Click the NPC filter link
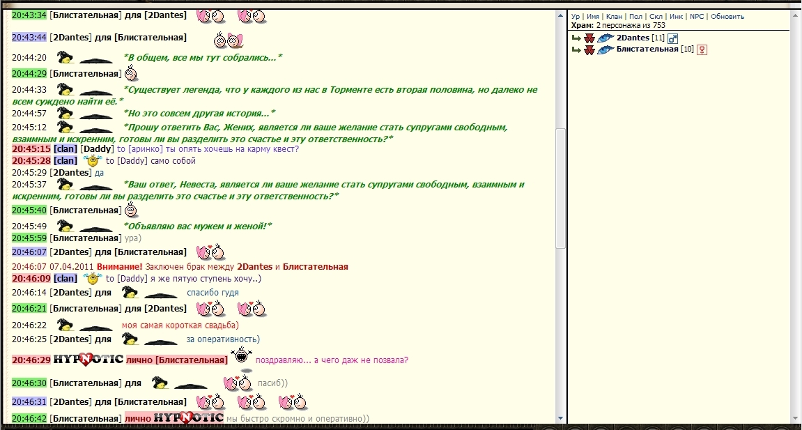This screenshot has height=430, width=802. click(697, 16)
